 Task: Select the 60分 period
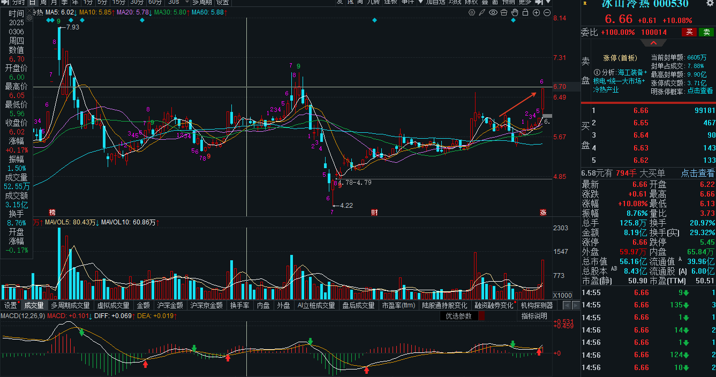pyautogui.click(x=155, y=2)
